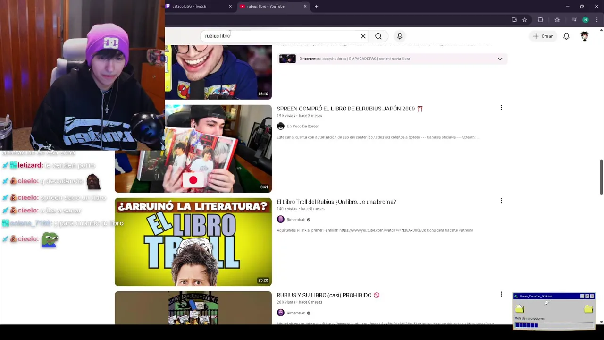Click the Meta de suscripciones progress bar
Screen dimensions: 604x340
coord(554,325)
